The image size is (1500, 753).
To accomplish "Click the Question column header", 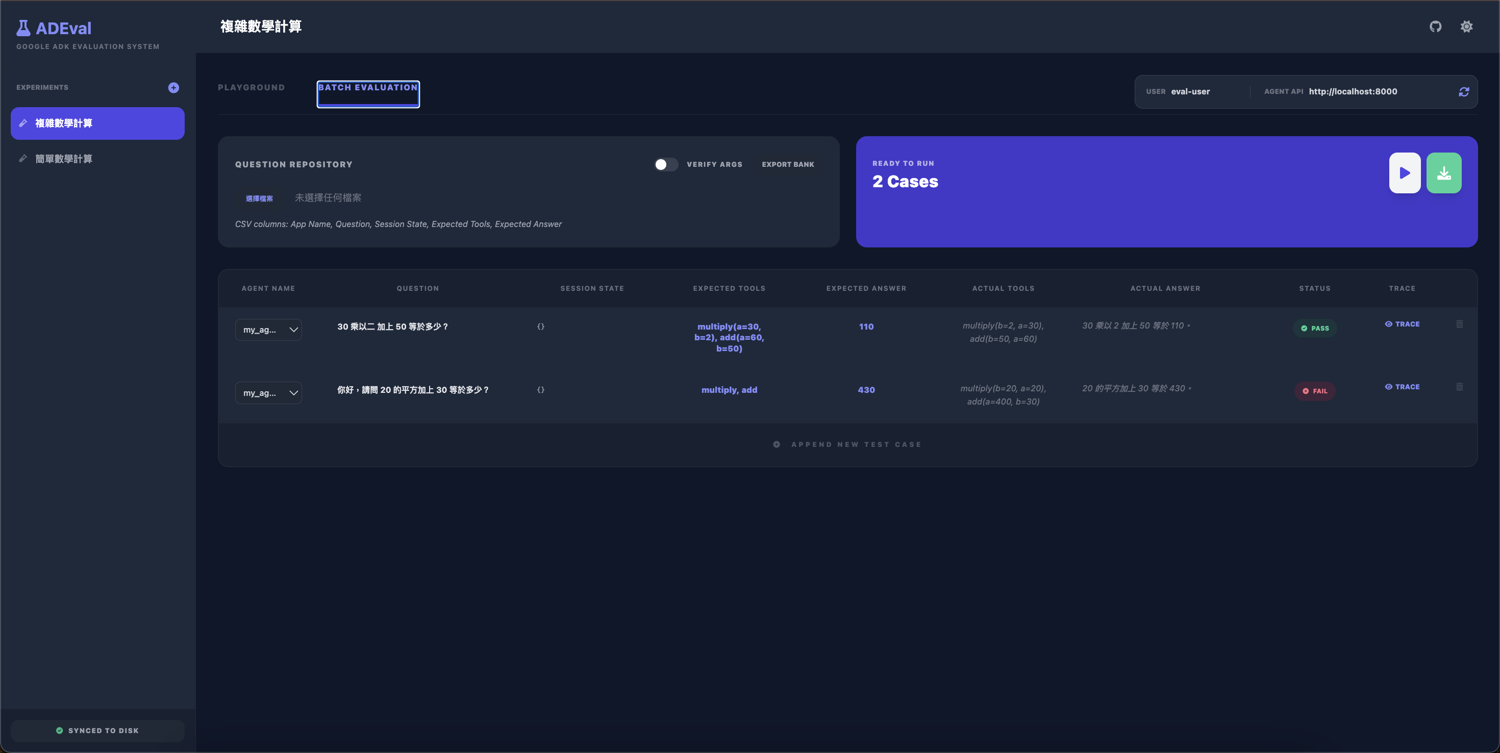I will point(417,288).
